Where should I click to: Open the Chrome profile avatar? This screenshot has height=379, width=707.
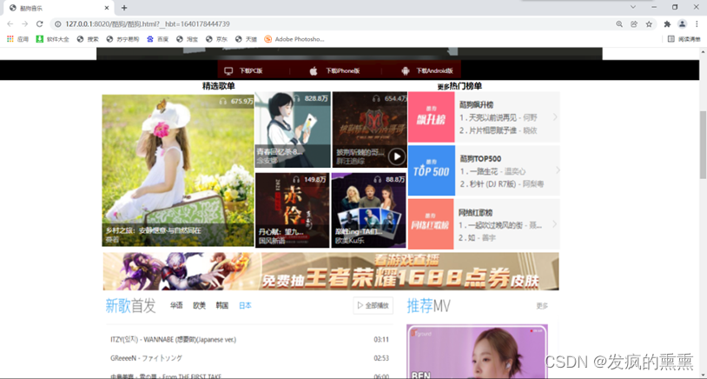[682, 24]
